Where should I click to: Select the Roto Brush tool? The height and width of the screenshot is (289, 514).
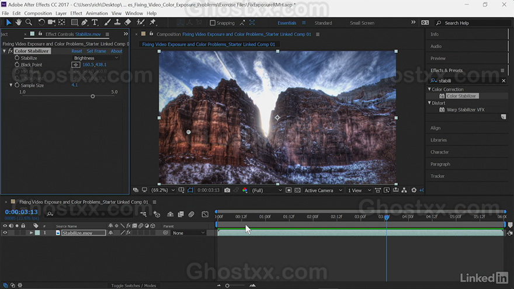(140, 22)
